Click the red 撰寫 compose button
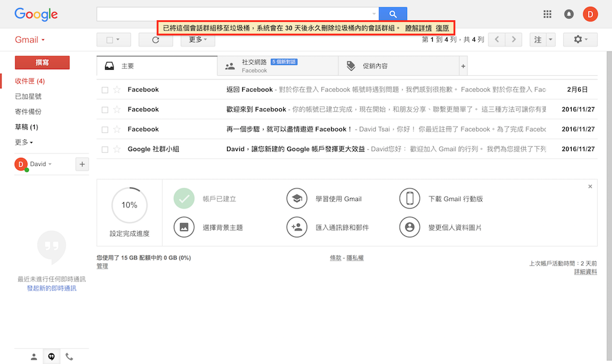Image resolution: width=612 pixels, height=364 pixels. pyautogui.click(x=42, y=62)
